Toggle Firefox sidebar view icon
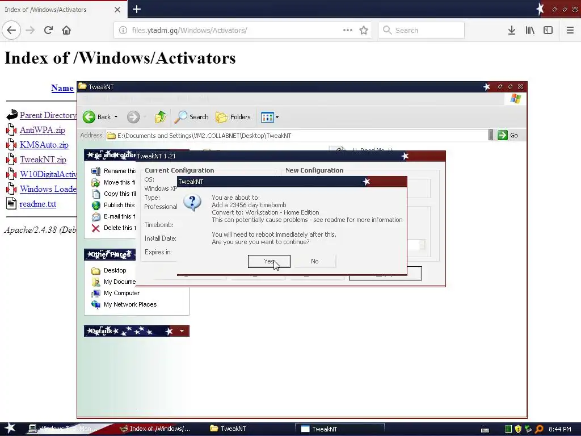 pyautogui.click(x=548, y=31)
